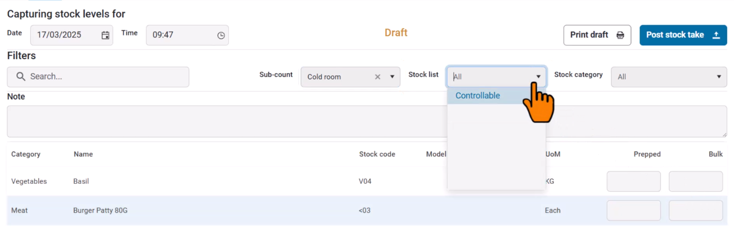Click the upload icon on Post stock take
This screenshot has height=226, width=734.
[716, 35]
